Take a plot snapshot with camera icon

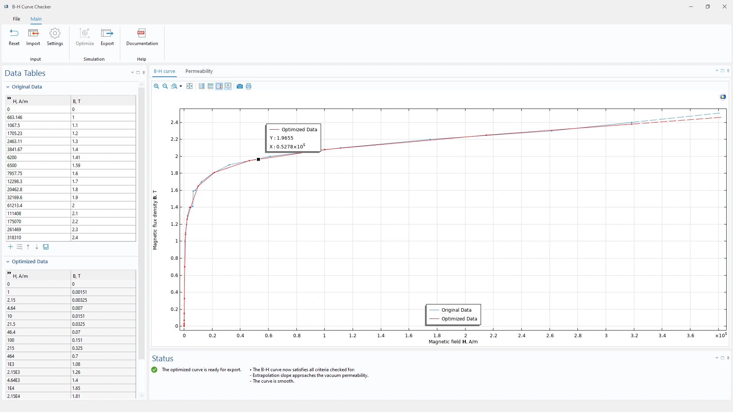point(240,86)
